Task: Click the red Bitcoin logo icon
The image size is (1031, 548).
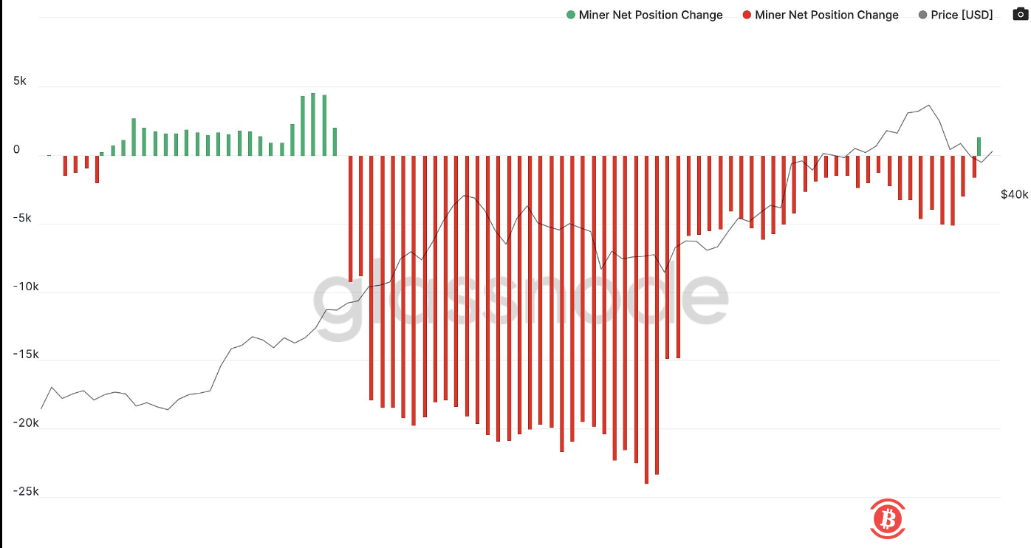Action: pyautogui.click(x=888, y=518)
